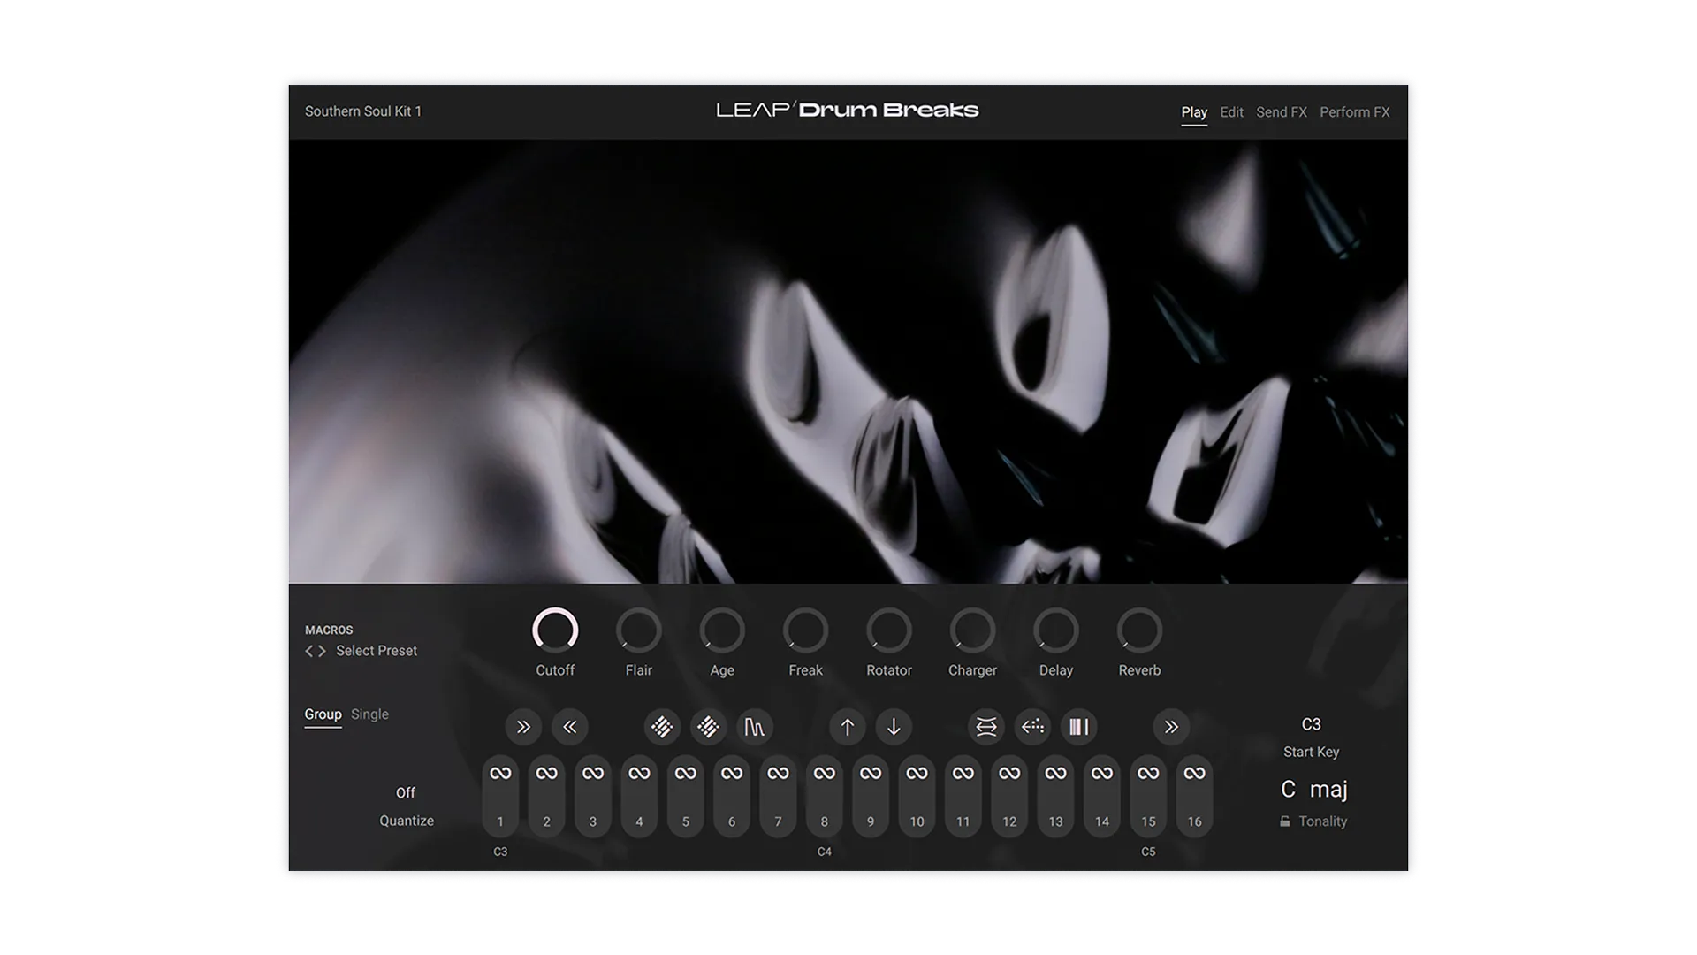Select the Single mode option
The image size is (1697, 955).
[369, 714]
